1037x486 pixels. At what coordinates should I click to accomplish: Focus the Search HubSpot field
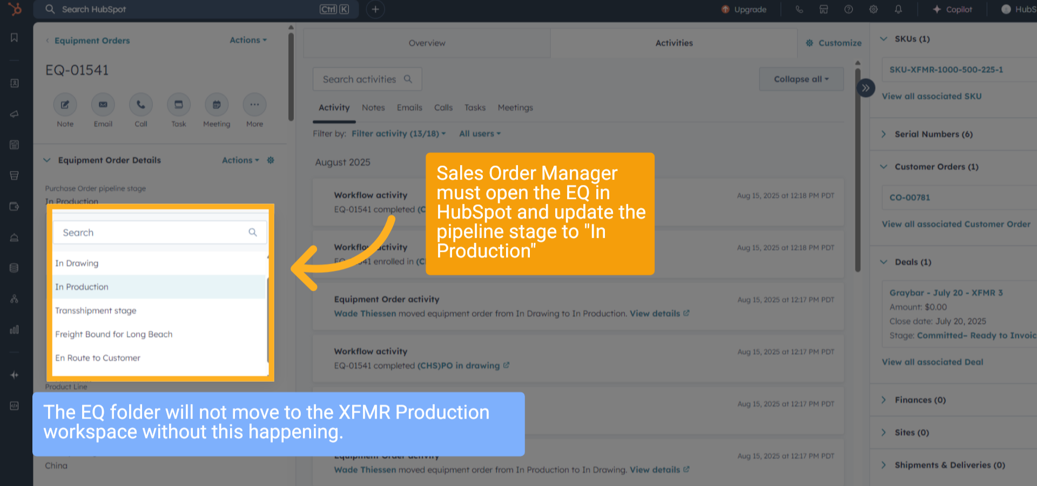click(x=196, y=9)
